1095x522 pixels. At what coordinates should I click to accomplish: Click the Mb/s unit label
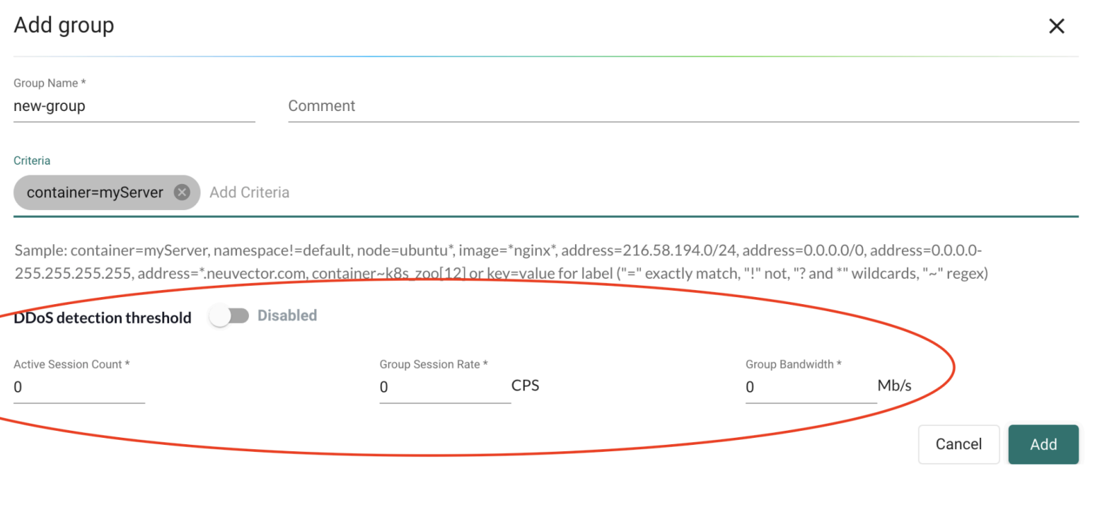894,385
